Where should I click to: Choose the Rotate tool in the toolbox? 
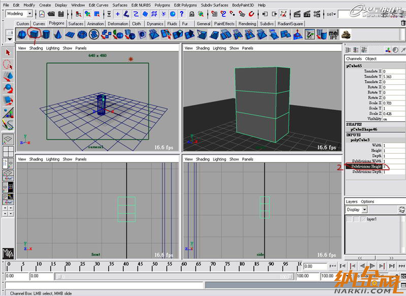point(8,88)
